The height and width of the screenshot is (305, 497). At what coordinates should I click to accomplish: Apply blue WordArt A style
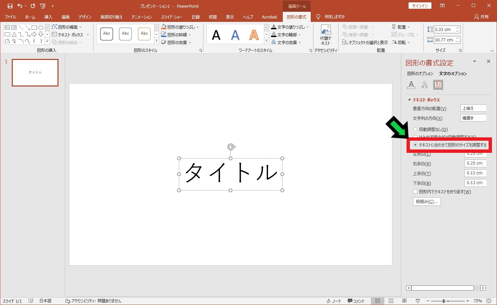pyautogui.click(x=235, y=35)
